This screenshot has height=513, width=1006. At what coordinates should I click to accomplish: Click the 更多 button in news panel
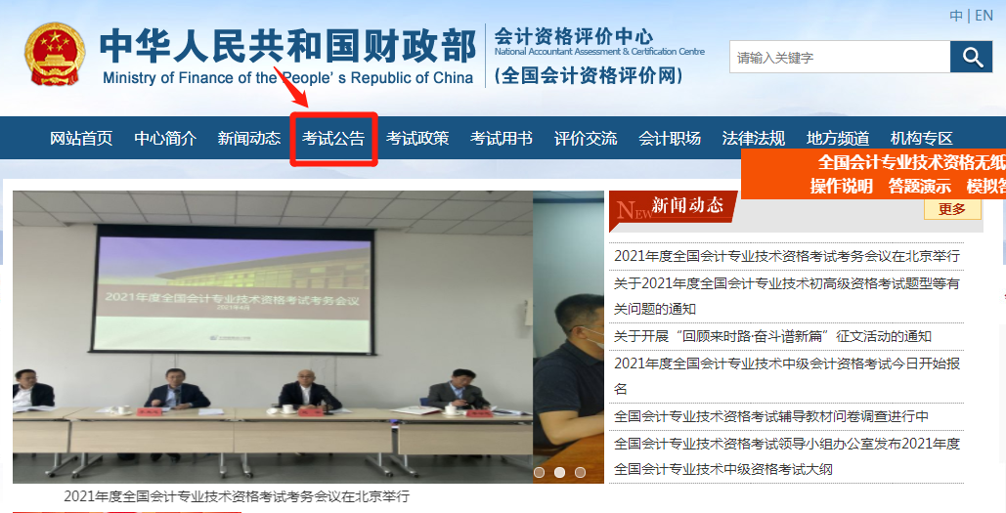(953, 209)
